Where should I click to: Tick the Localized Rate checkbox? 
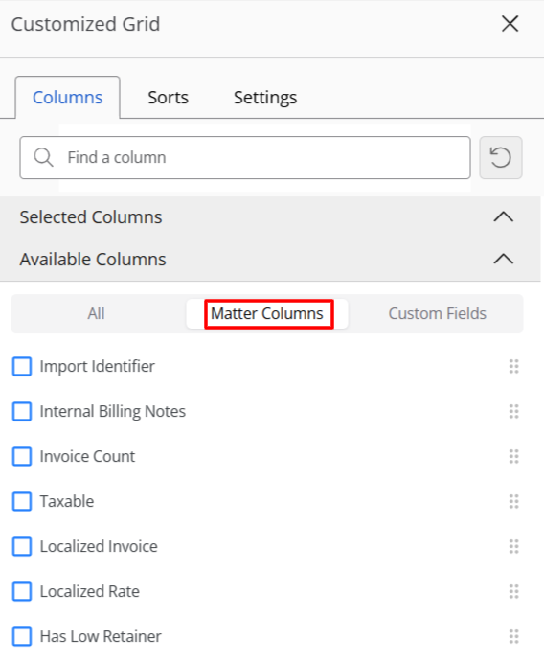click(x=22, y=591)
